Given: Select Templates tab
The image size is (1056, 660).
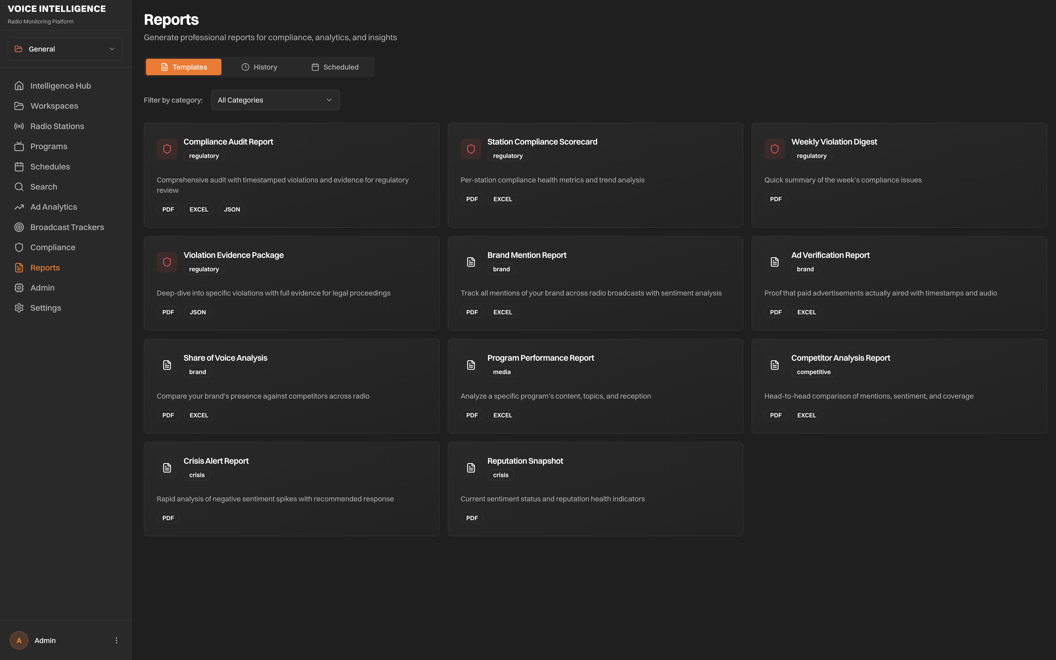Looking at the screenshot, I should [183, 67].
